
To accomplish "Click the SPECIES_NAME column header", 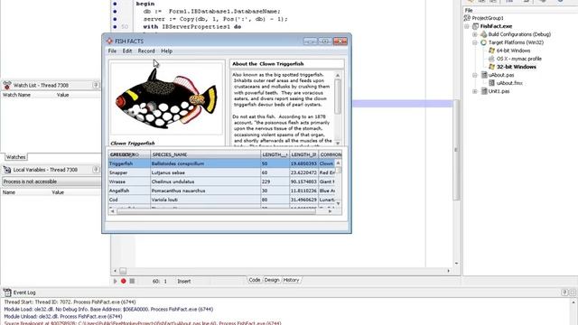I will 205,154.
